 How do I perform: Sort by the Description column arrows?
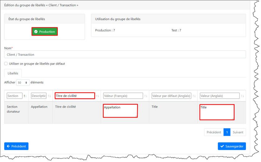(x=49, y=96)
